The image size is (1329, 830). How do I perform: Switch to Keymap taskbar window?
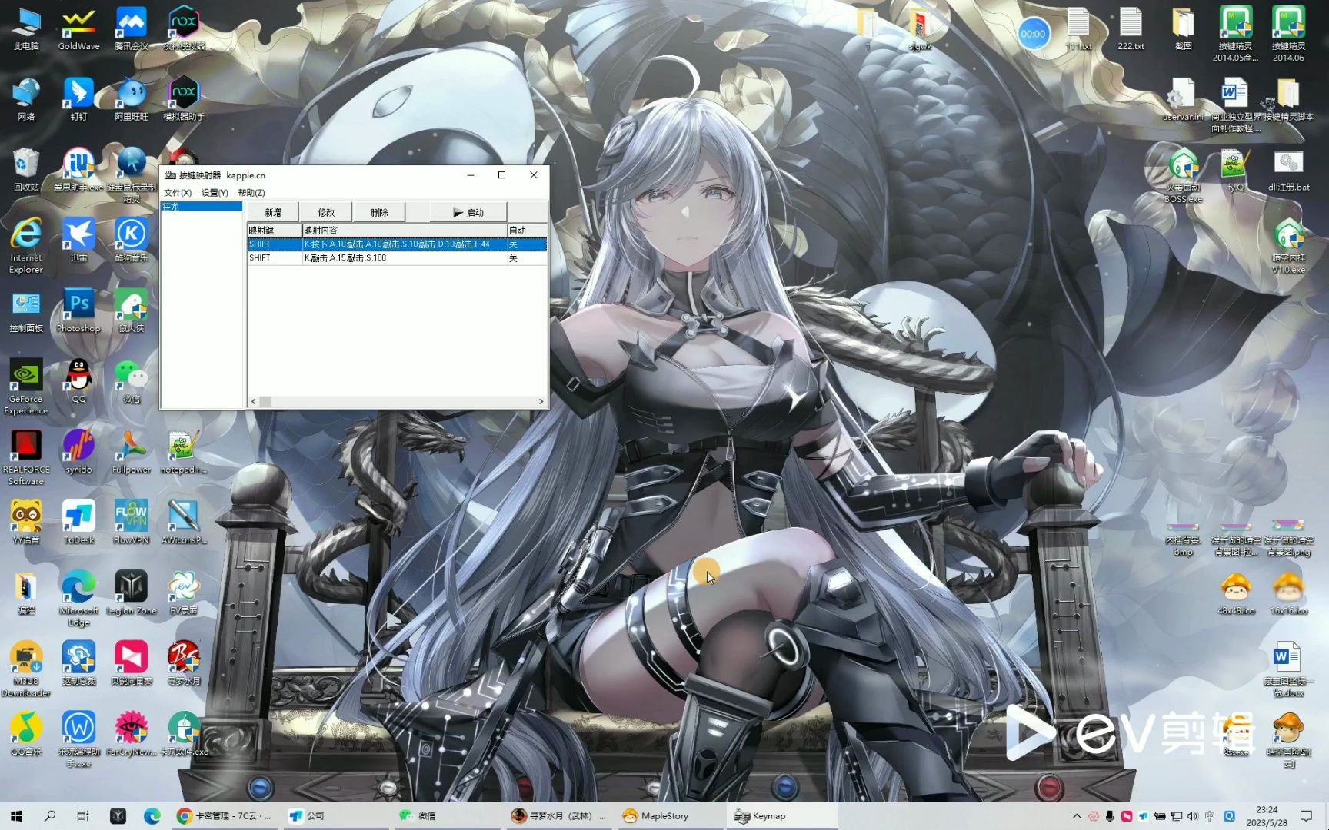click(x=781, y=816)
